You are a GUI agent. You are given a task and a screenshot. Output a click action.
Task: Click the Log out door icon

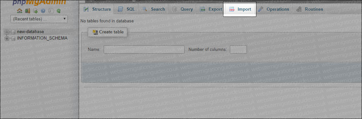(28, 11)
